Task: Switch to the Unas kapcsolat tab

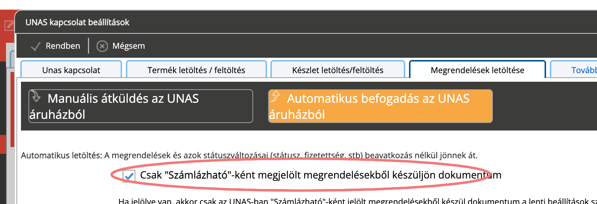Action: tap(71, 70)
